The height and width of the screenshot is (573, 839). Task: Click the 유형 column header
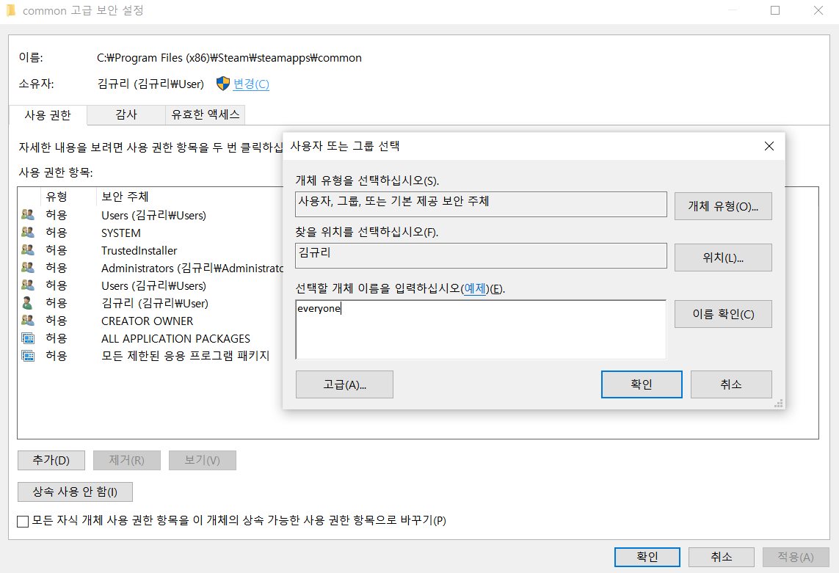coord(68,197)
